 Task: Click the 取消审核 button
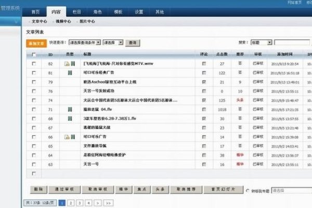[98, 189]
